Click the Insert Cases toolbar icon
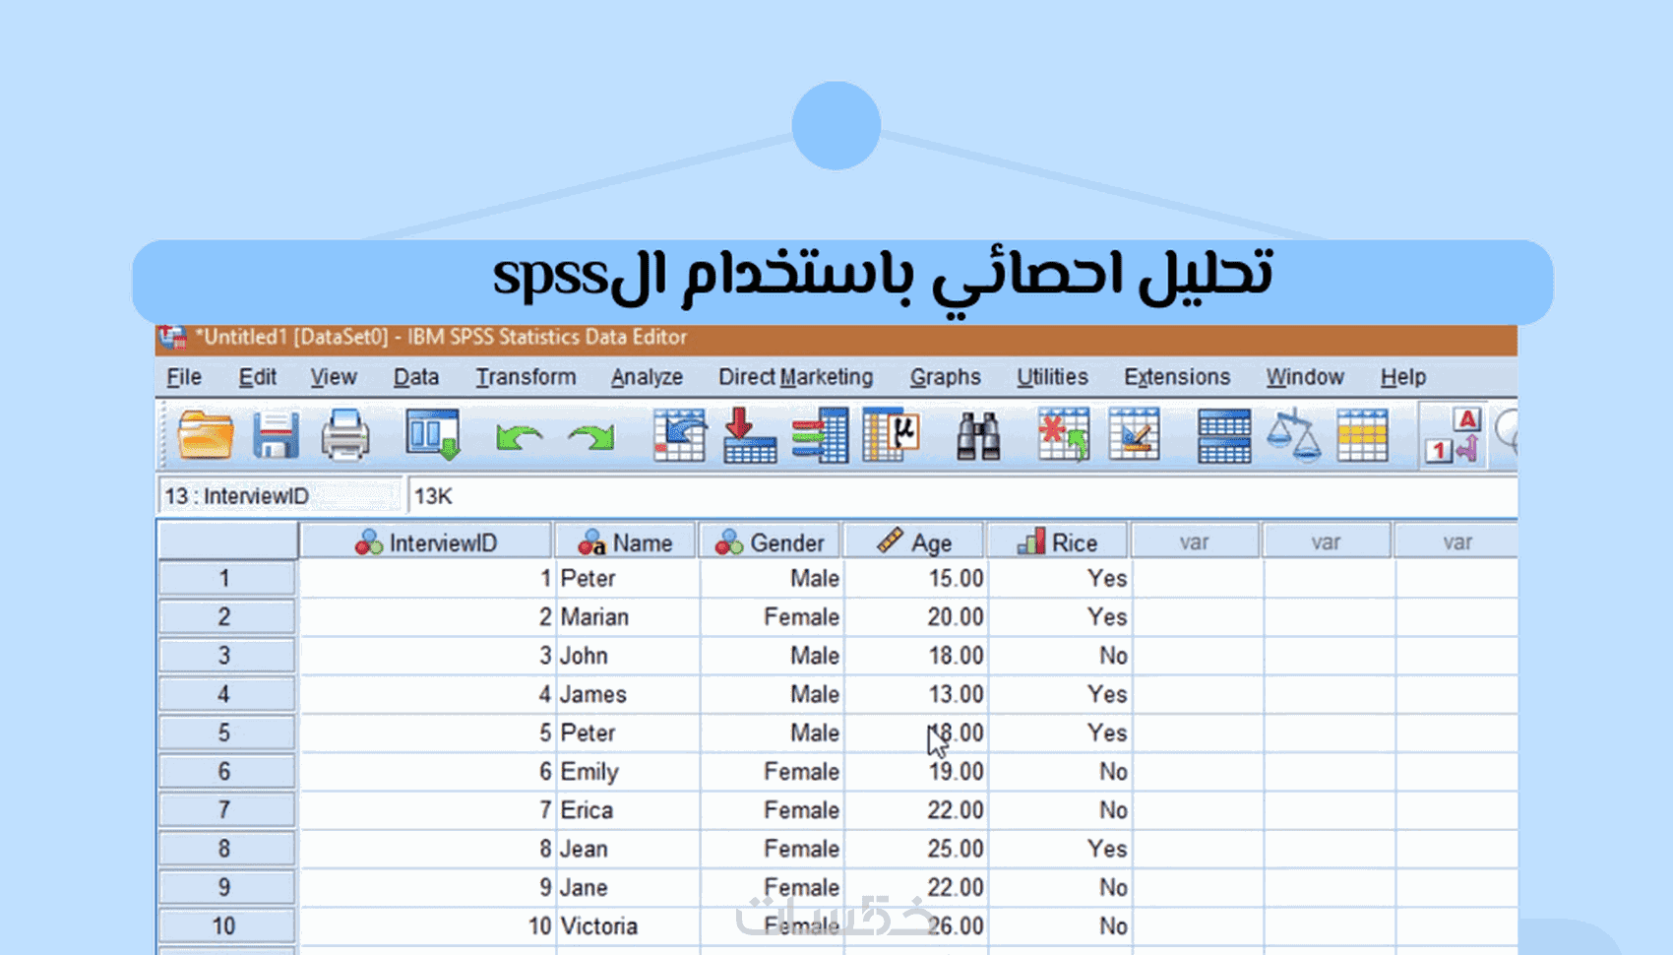This screenshot has width=1673, height=955. coord(1063,435)
